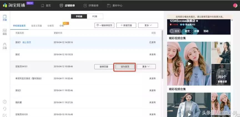Select the row timestamped 2018-04-12 10:13:23
The height and width of the screenshot is (117, 240).
tap(85, 54)
